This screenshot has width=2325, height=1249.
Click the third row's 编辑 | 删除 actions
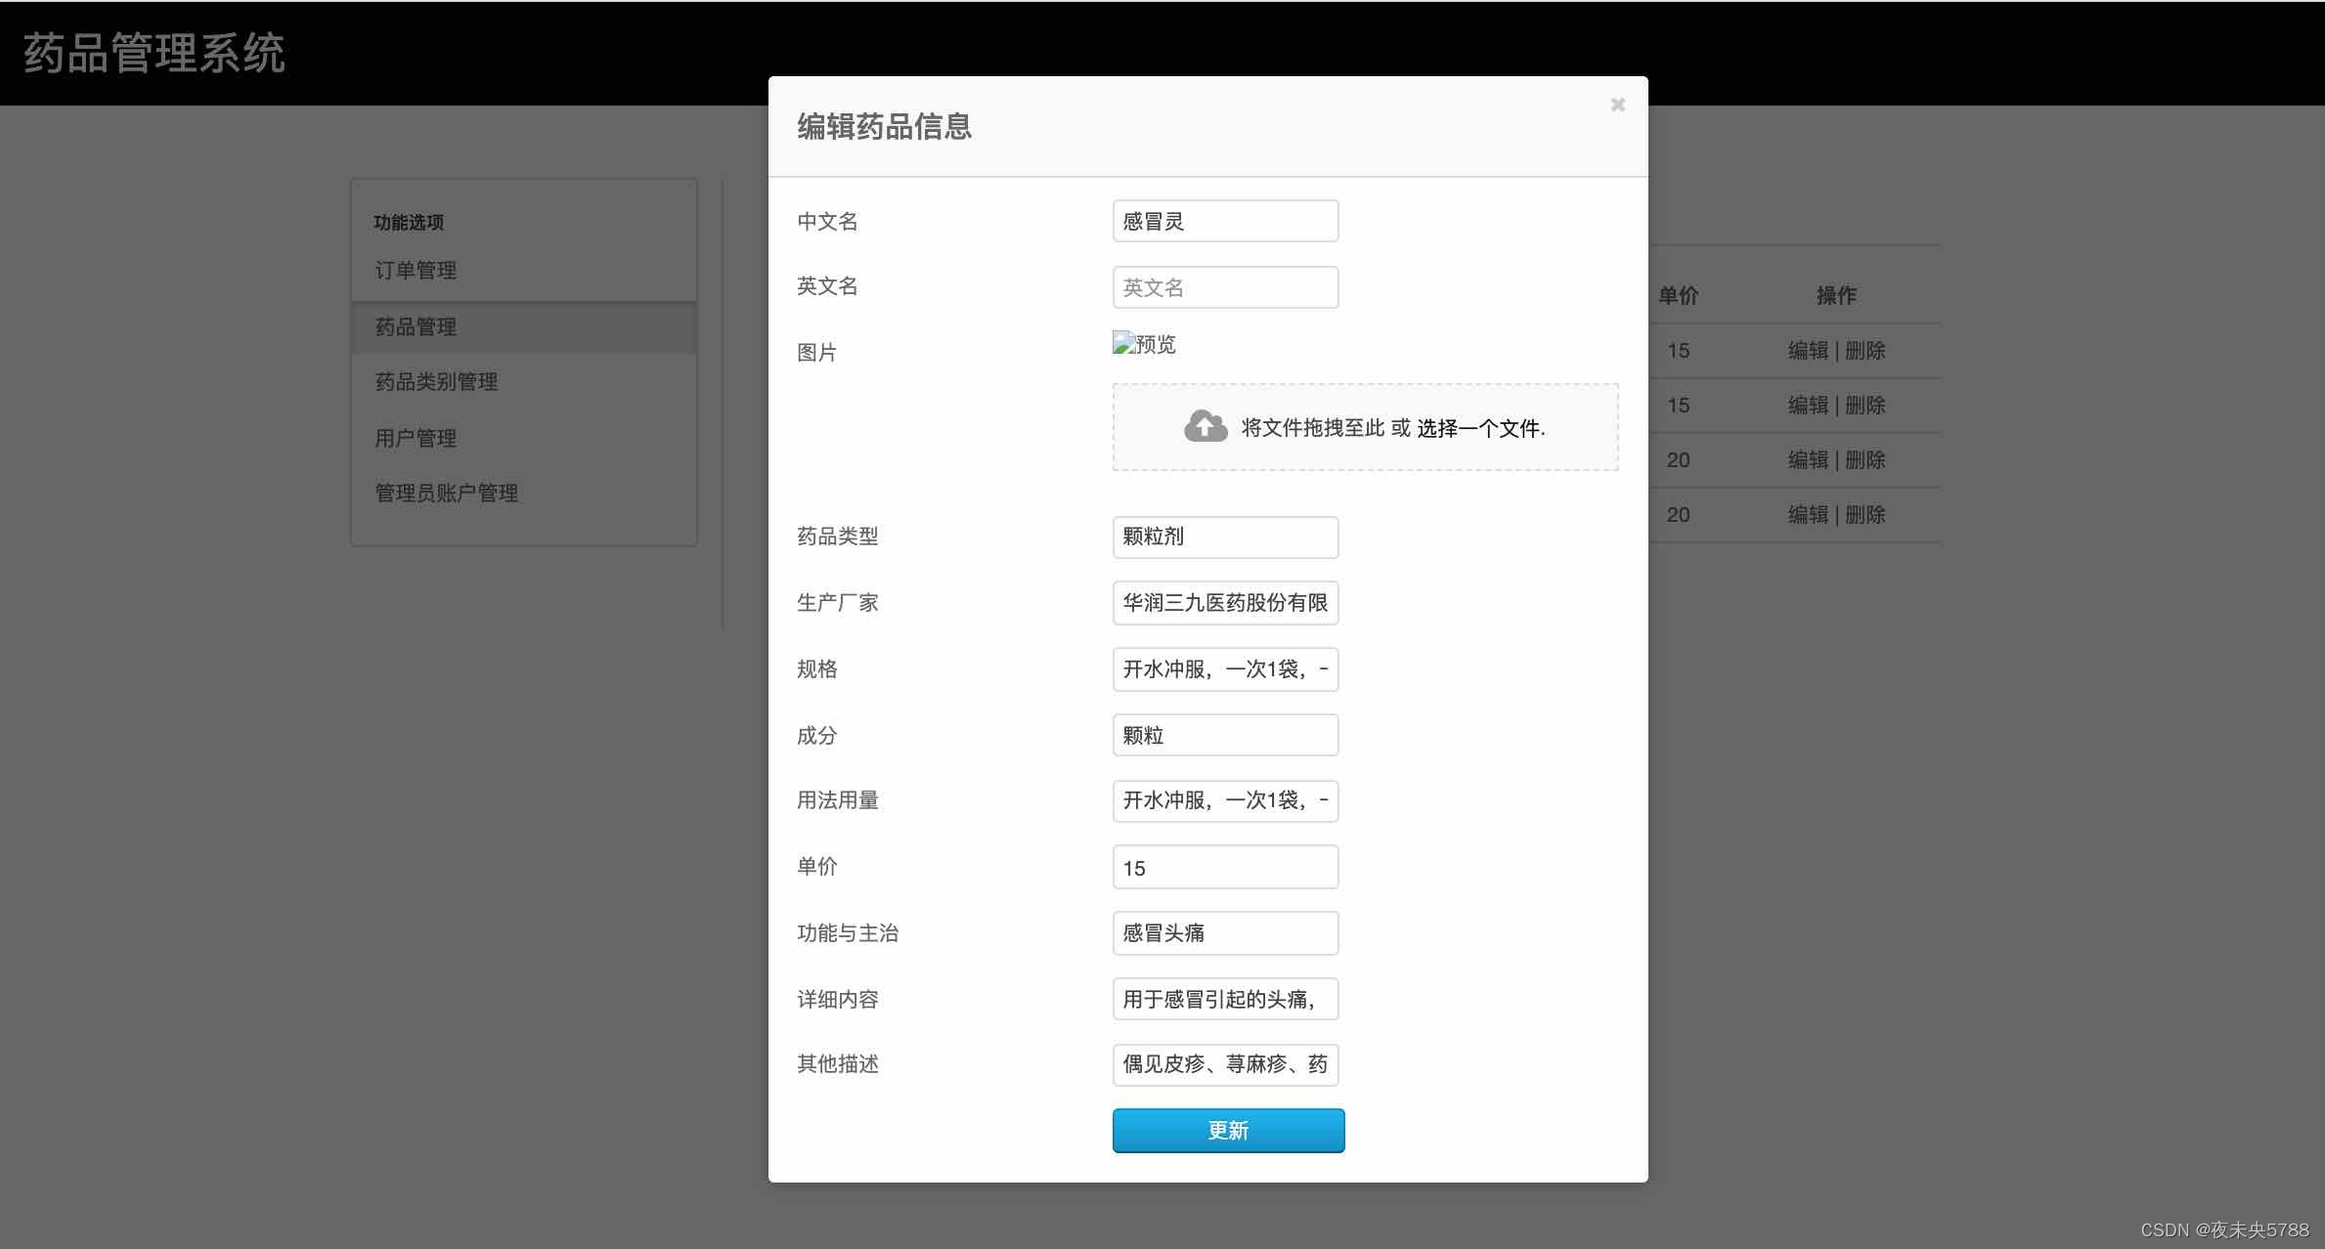click(x=1836, y=460)
